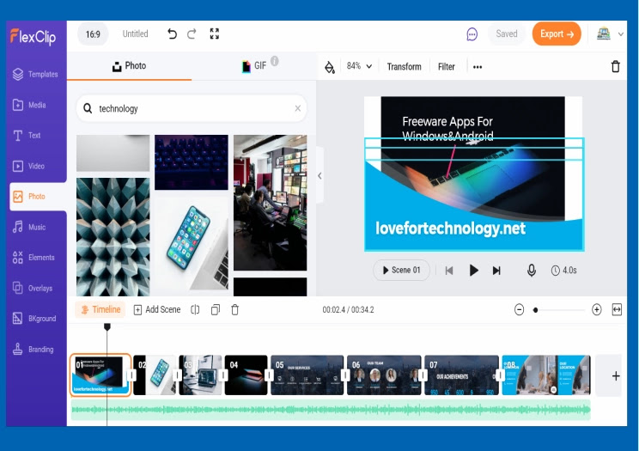The width and height of the screenshot is (639, 451).
Task: Clear the technology search text
Action: pos(297,108)
